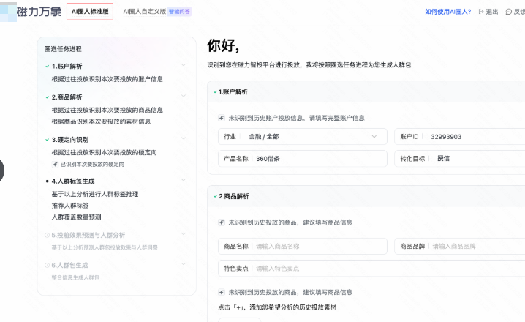This screenshot has width=525, height=322.
Task: Collapse the 4.人群标签生成 sidebar step
Action: 183,180
